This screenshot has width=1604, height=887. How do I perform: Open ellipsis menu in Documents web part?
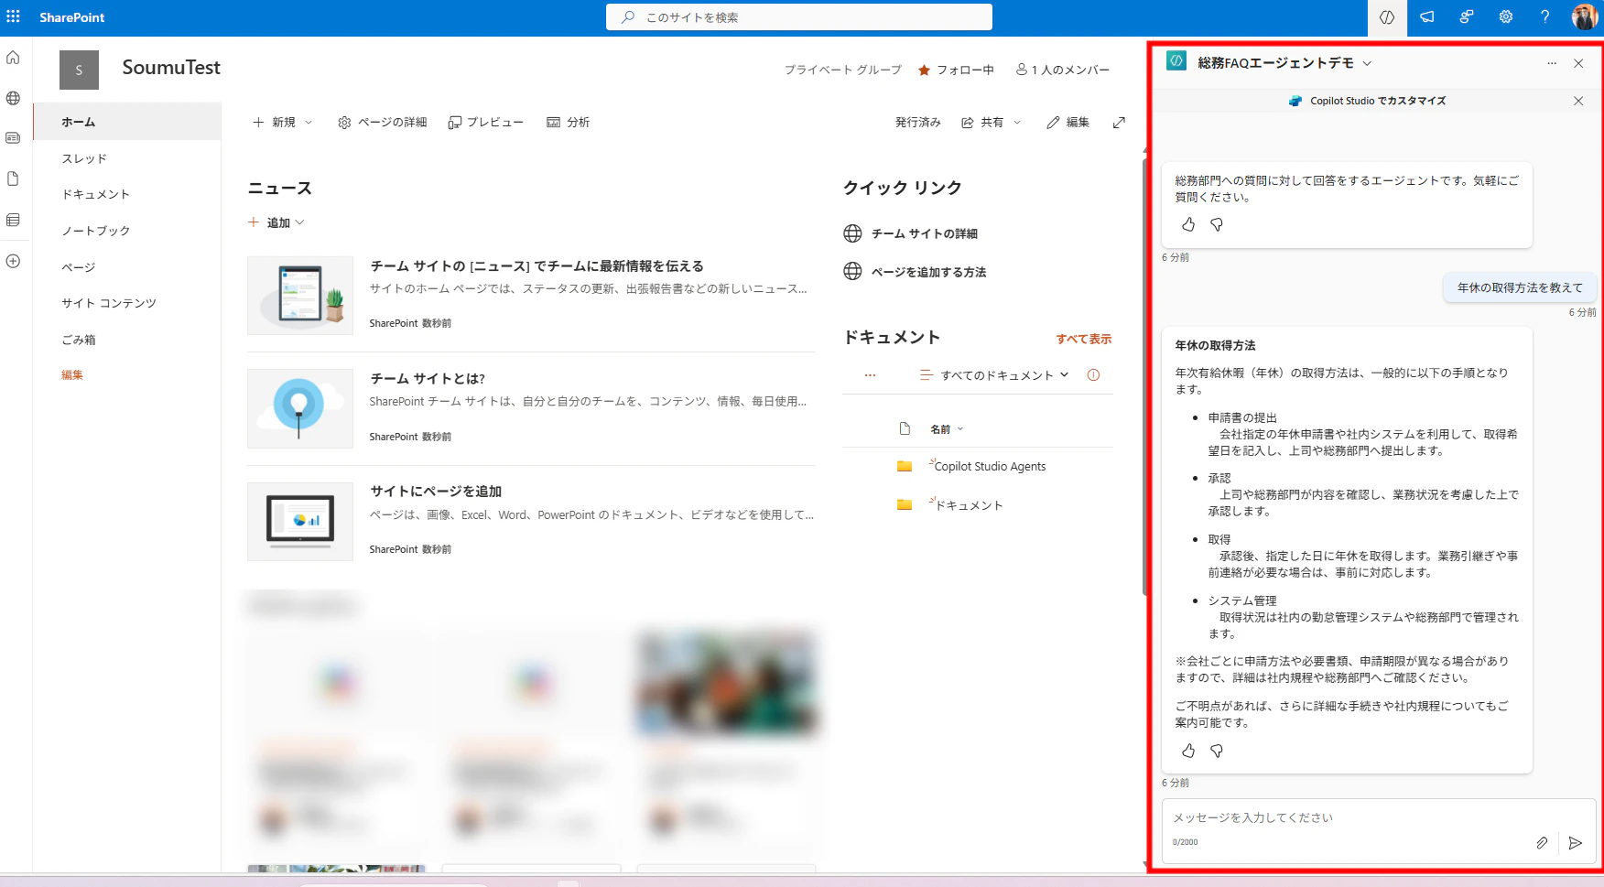(x=870, y=374)
